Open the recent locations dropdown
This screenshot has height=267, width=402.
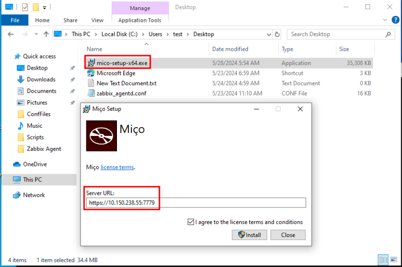point(36,34)
